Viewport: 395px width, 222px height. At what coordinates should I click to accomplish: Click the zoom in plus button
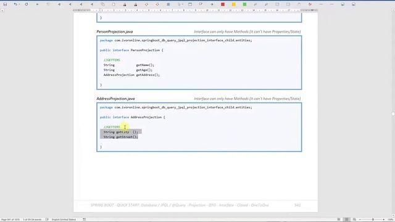pyautogui.click(x=384, y=220)
